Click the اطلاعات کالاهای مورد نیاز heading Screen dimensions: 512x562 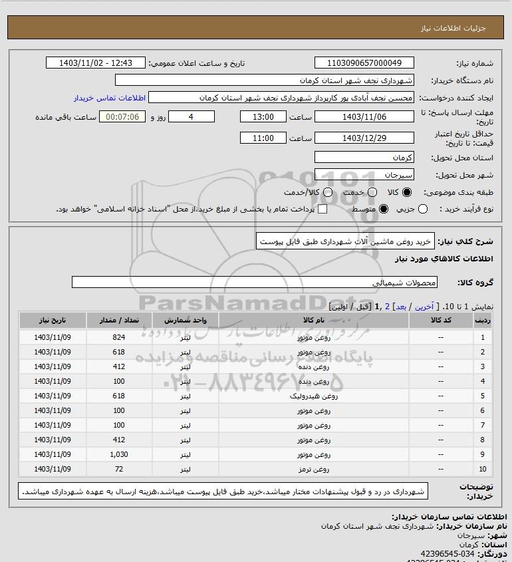coord(444,259)
